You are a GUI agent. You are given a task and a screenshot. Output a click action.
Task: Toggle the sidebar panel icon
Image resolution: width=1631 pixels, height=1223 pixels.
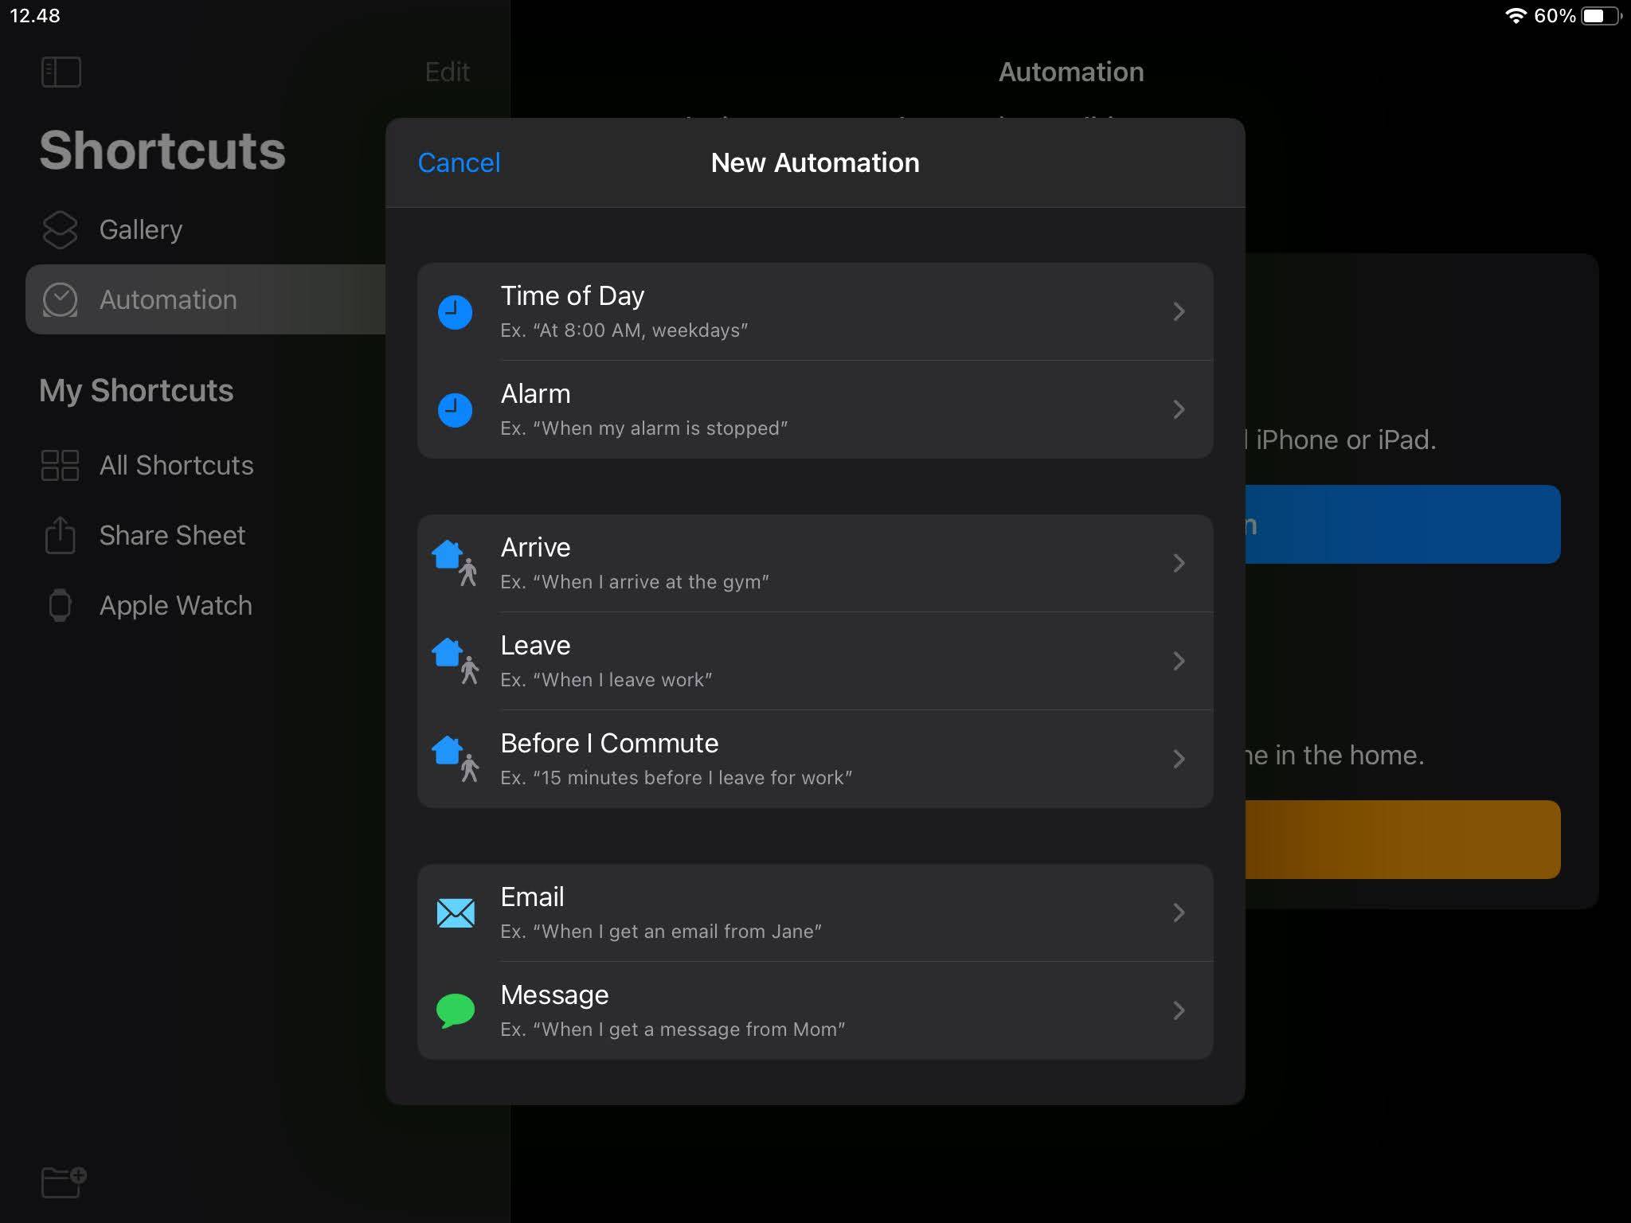coord(61,72)
